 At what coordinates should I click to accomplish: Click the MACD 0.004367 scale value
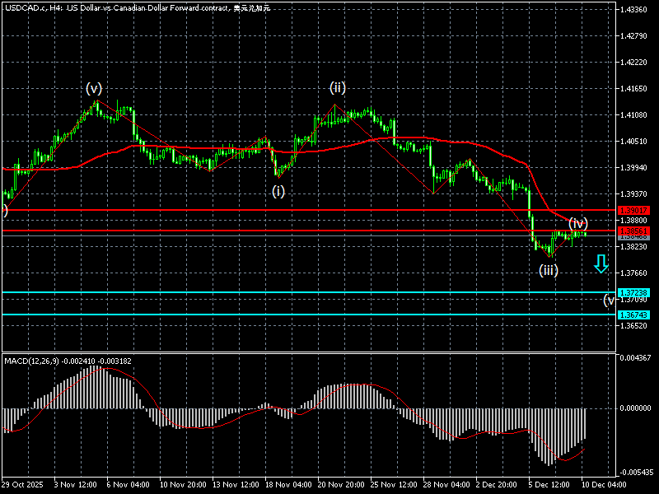click(x=637, y=357)
